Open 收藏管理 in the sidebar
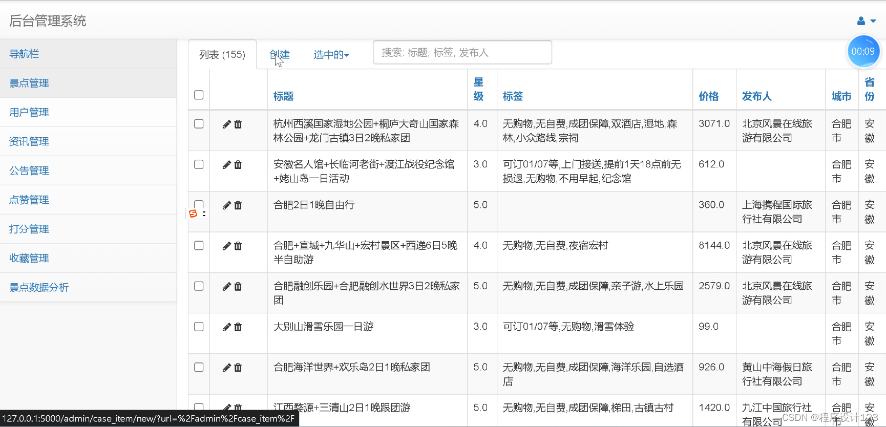886x427 pixels. [x=88, y=258]
